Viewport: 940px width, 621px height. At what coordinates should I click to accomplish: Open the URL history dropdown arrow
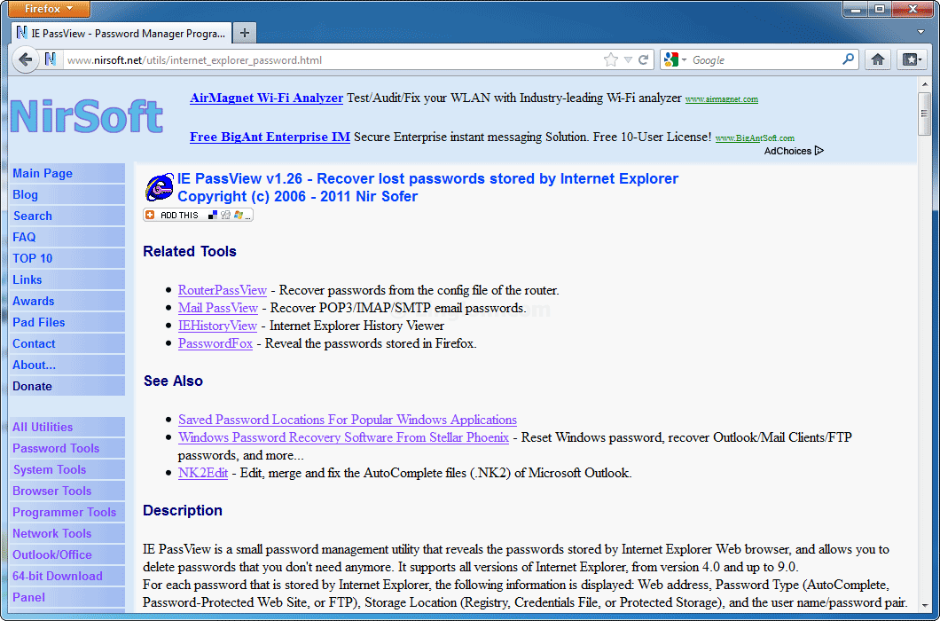pyautogui.click(x=628, y=60)
